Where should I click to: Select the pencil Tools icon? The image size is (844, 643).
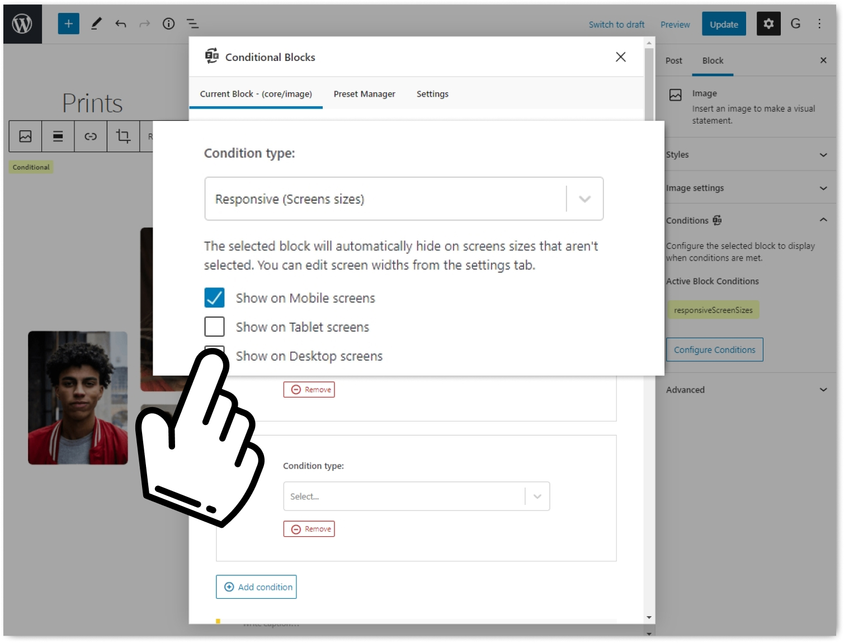pyautogui.click(x=96, y=24)
